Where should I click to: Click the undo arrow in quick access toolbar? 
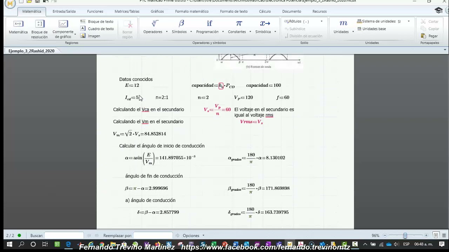pos(46,1)
